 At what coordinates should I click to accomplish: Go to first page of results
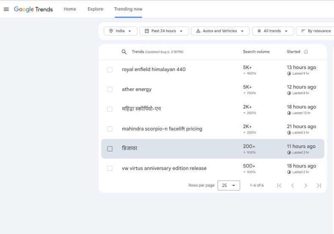(x=279, y=185)
